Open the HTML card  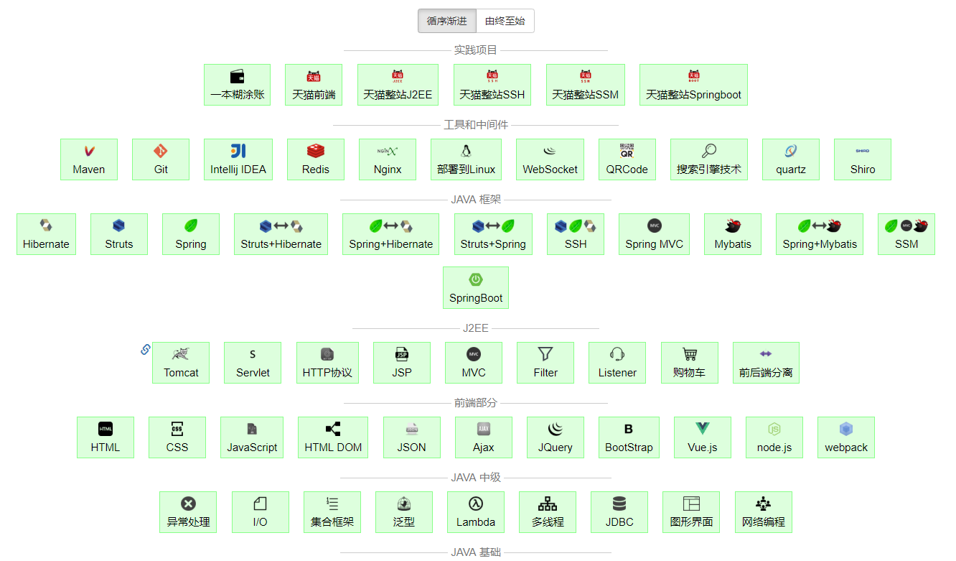pos(106,437)
